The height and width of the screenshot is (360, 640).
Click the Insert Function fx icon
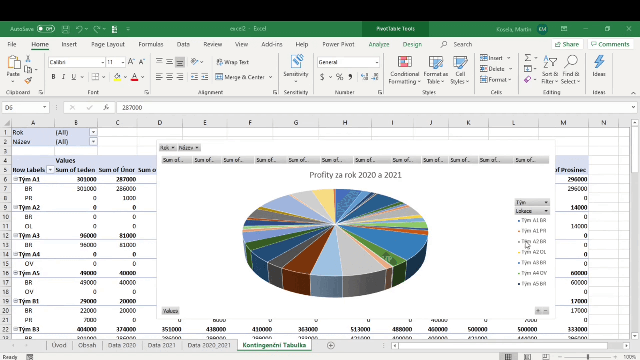[106, 107]
